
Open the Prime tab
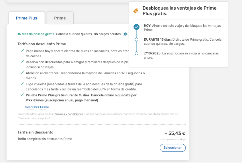pos(60,18)
